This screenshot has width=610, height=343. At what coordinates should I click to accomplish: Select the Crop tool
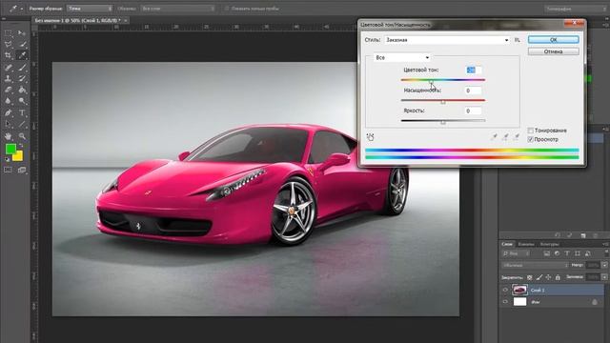click(x=9, y=55)
